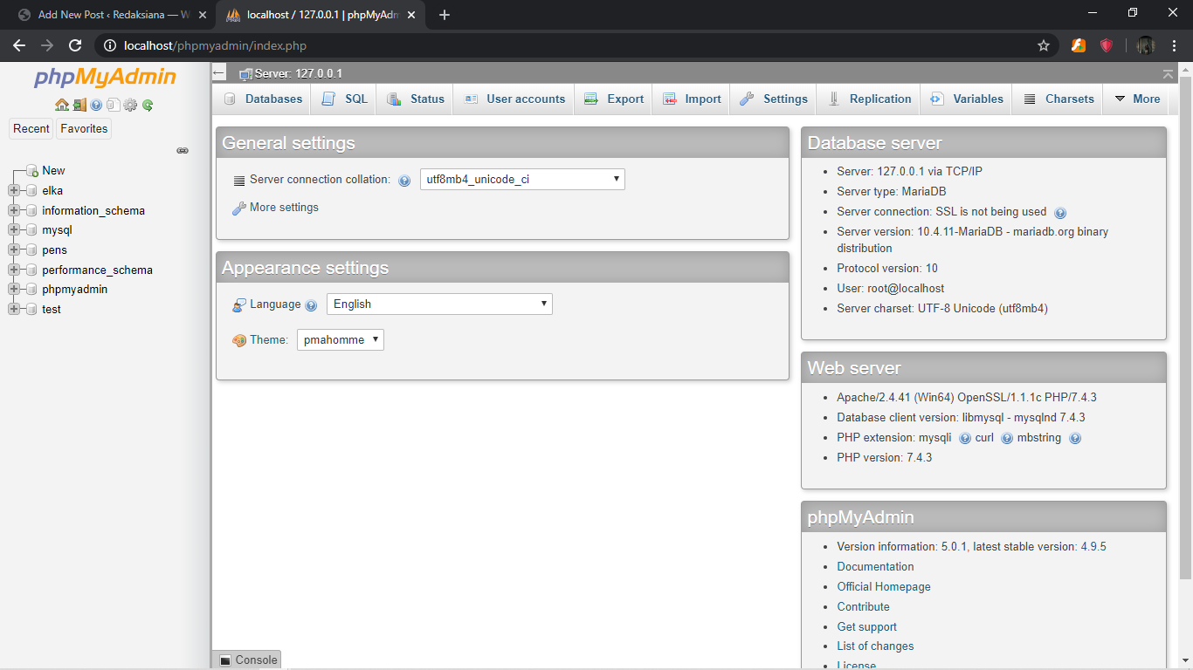Click the chain link icon in navigation panel

pyautogui.click(x=183, y=150)
